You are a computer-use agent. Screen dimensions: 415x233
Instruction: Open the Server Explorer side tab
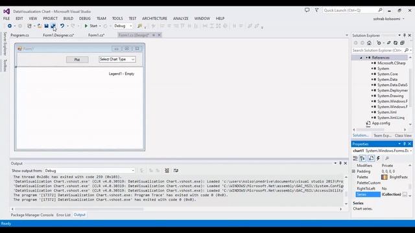[x=5, y=43]
